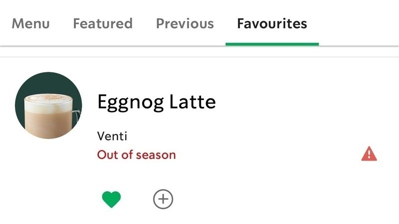Viewport: 399px width, 224px height.
Task: Toggle the green heart favourite icon
Action: (111, 200)
